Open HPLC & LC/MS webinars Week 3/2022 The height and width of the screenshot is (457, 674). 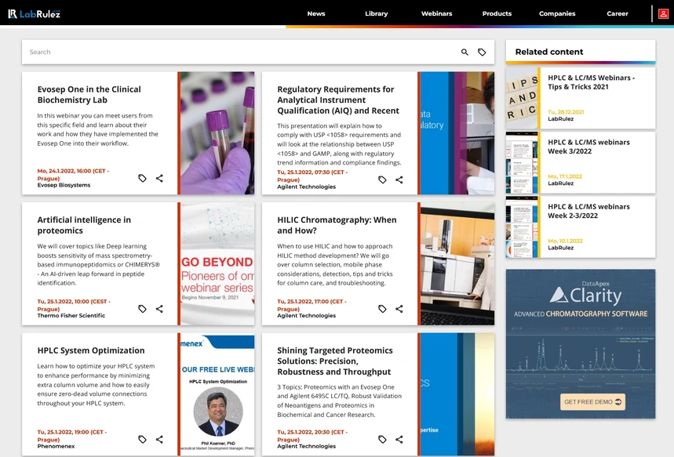(x=588, y=147)
